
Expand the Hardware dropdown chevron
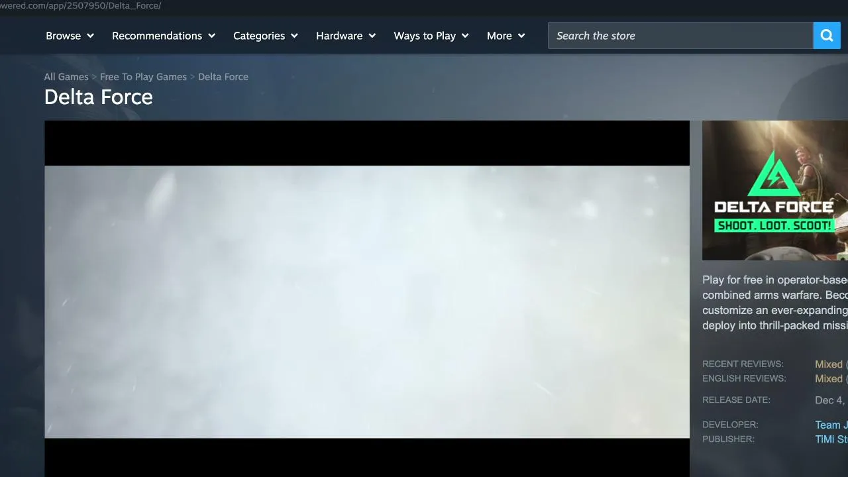click(372, 36)
